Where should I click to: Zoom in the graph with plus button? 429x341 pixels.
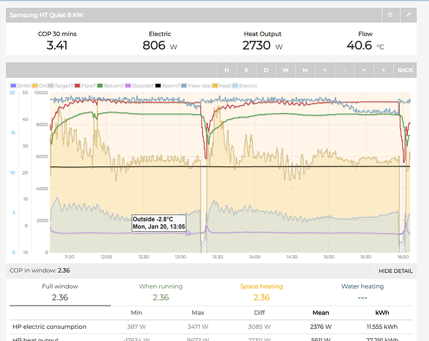click(325, 70)
